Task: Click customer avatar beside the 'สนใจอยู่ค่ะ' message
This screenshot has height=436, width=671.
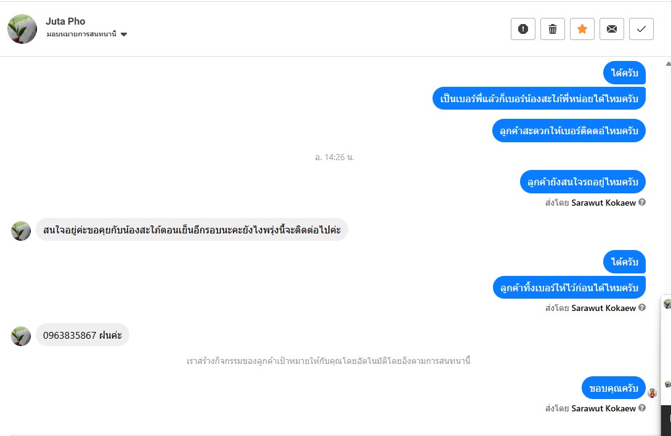Action: tap(21, 230)
